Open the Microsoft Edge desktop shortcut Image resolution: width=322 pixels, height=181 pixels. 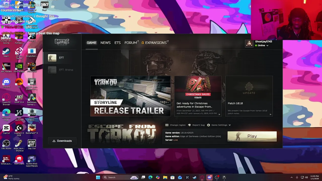(6, 115)
